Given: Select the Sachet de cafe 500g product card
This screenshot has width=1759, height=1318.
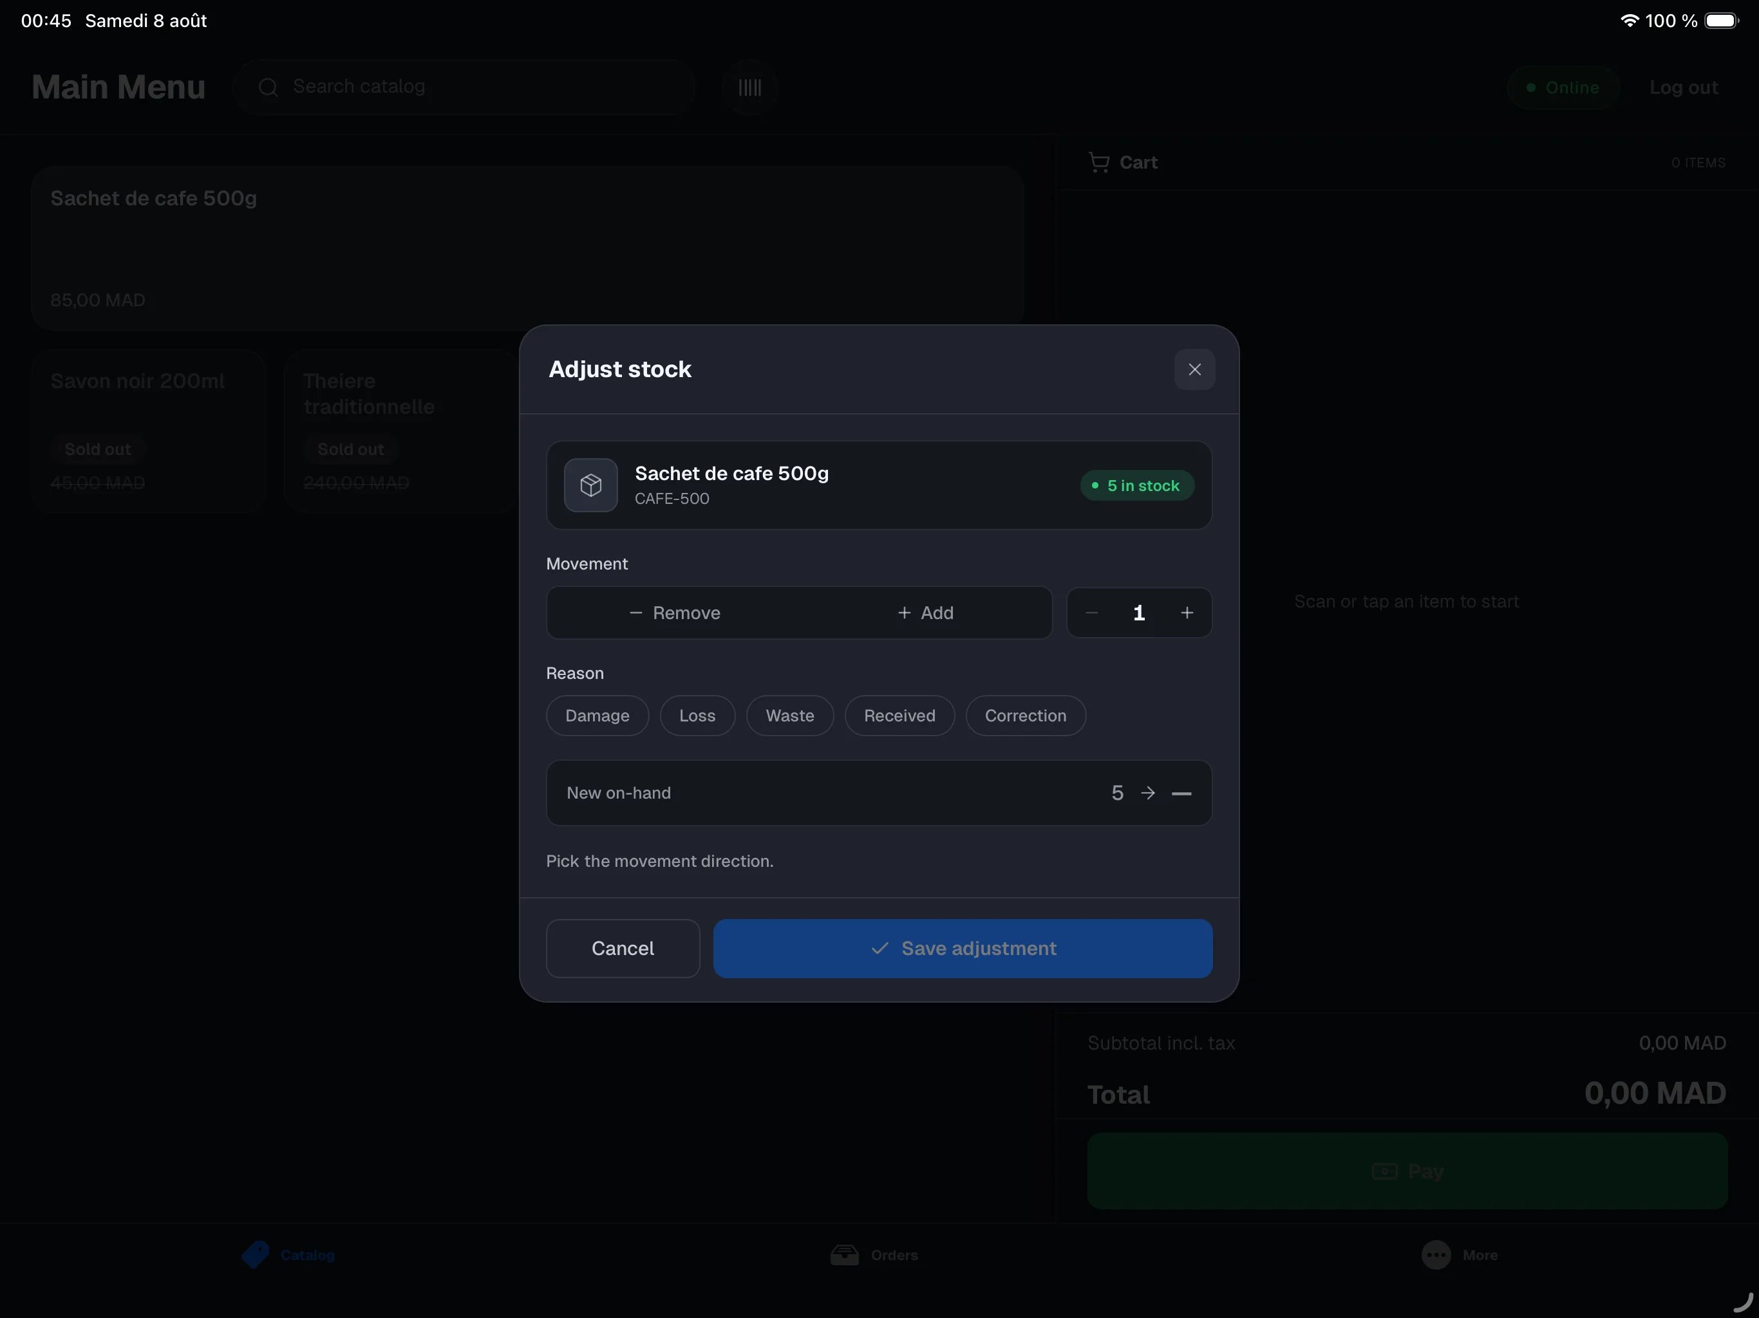Looking at the screenshot, I should [527, 248].
